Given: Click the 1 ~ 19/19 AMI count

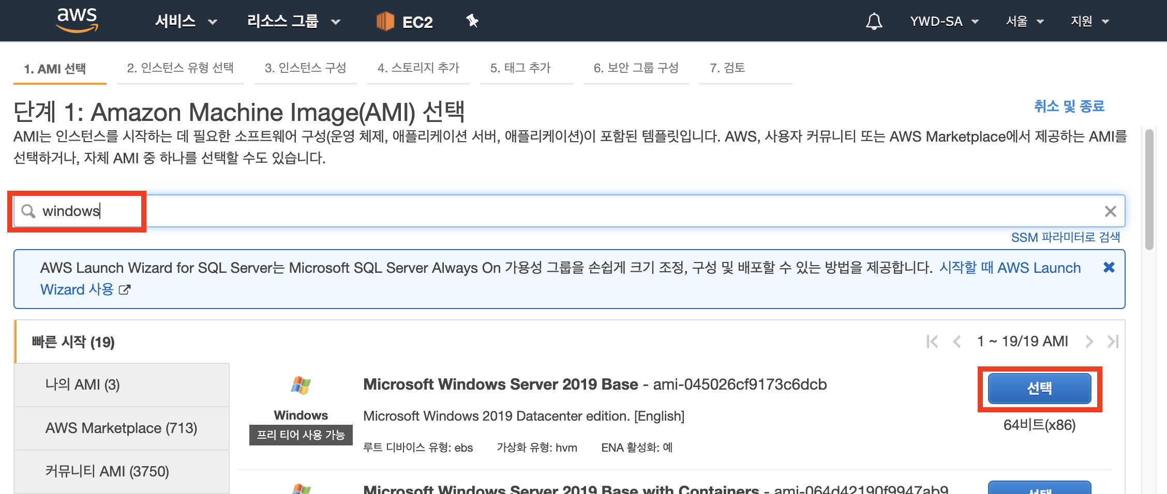Looking at the screenshot, I should tap(1022, 342).
